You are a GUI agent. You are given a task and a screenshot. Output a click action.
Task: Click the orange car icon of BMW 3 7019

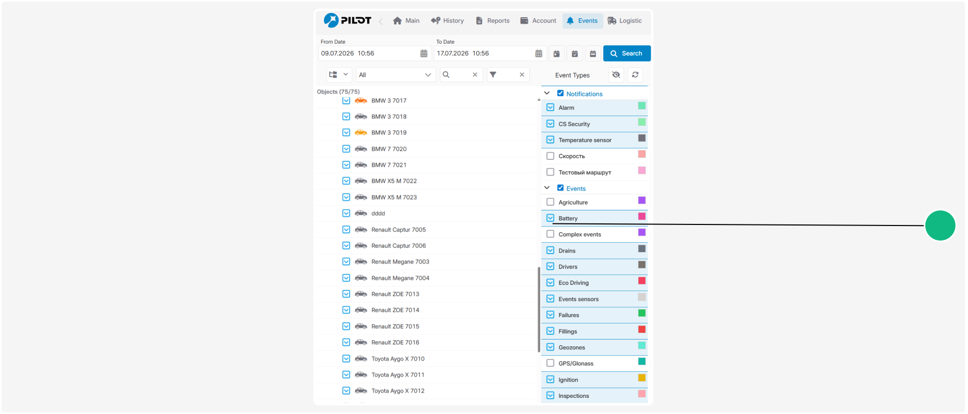361,133
